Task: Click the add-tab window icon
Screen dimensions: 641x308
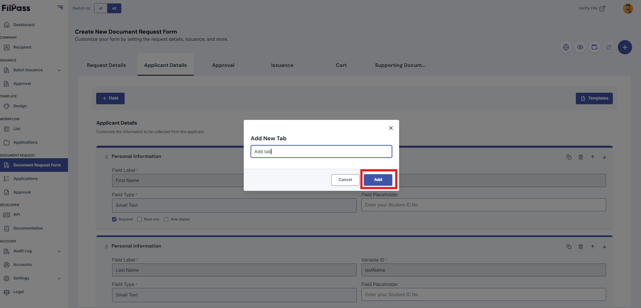Action: click(595, 47)
